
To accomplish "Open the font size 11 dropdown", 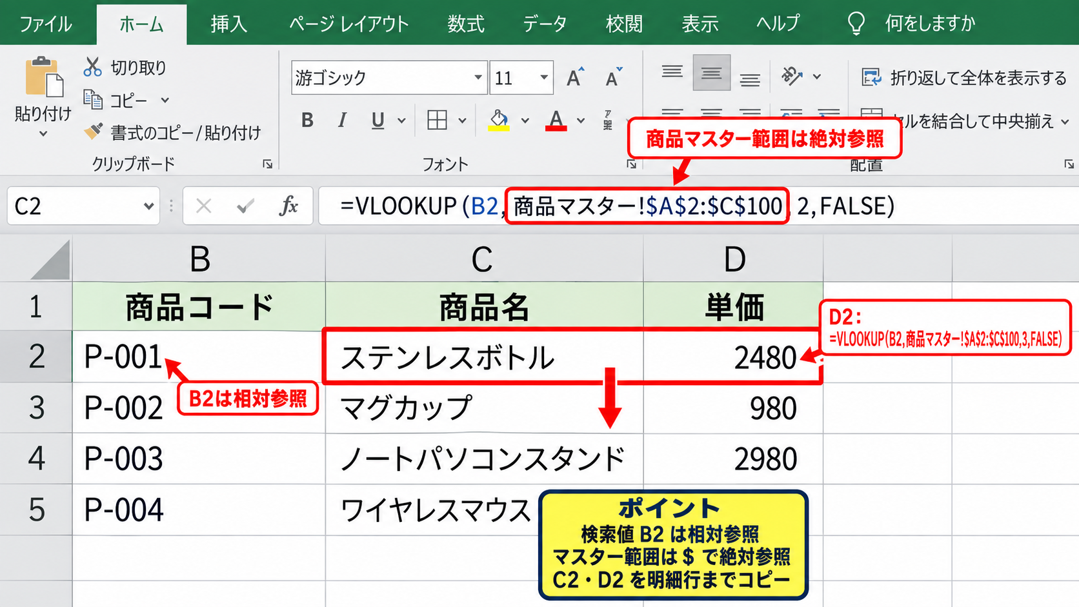I will (x=544, y=77).
